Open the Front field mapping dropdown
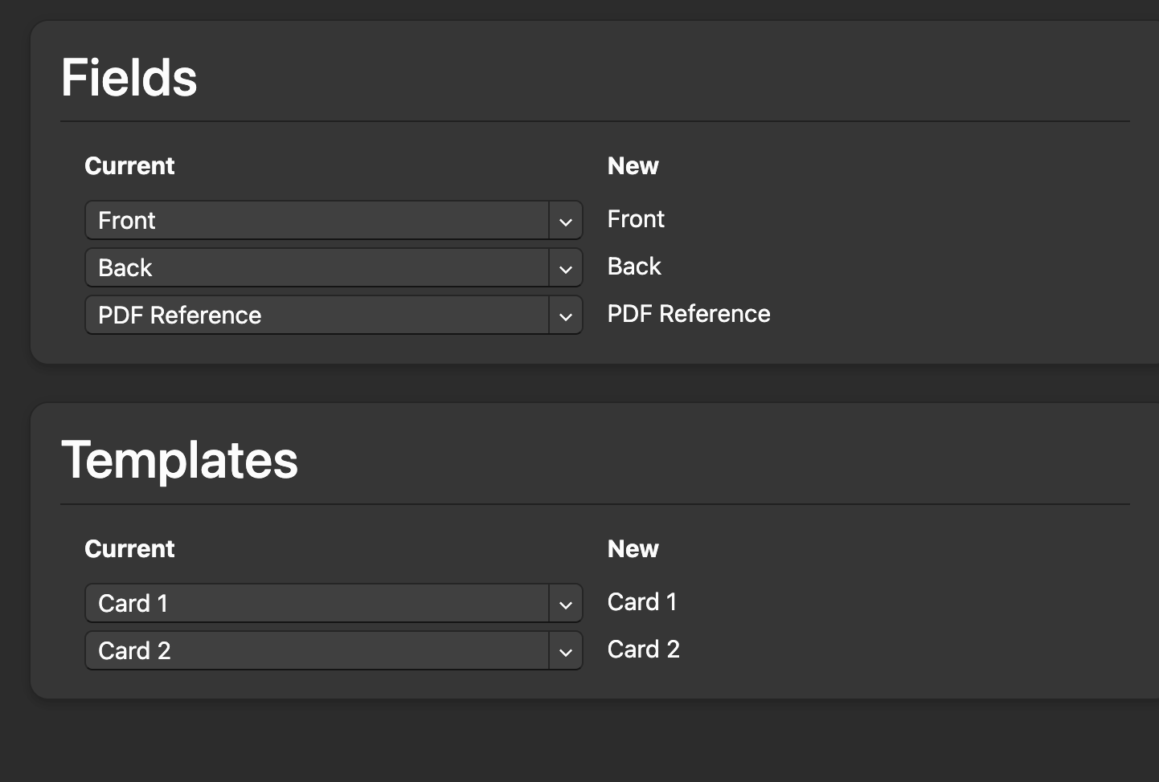 click(317, 220)
